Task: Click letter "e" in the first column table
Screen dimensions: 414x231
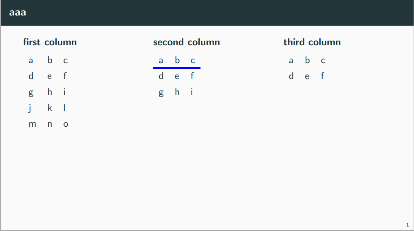Action: (50, 77)
